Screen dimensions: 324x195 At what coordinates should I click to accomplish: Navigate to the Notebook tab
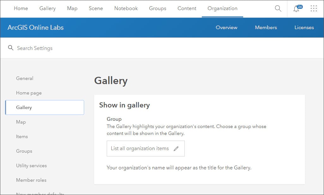pyautogui.click(x=126, y=9)
